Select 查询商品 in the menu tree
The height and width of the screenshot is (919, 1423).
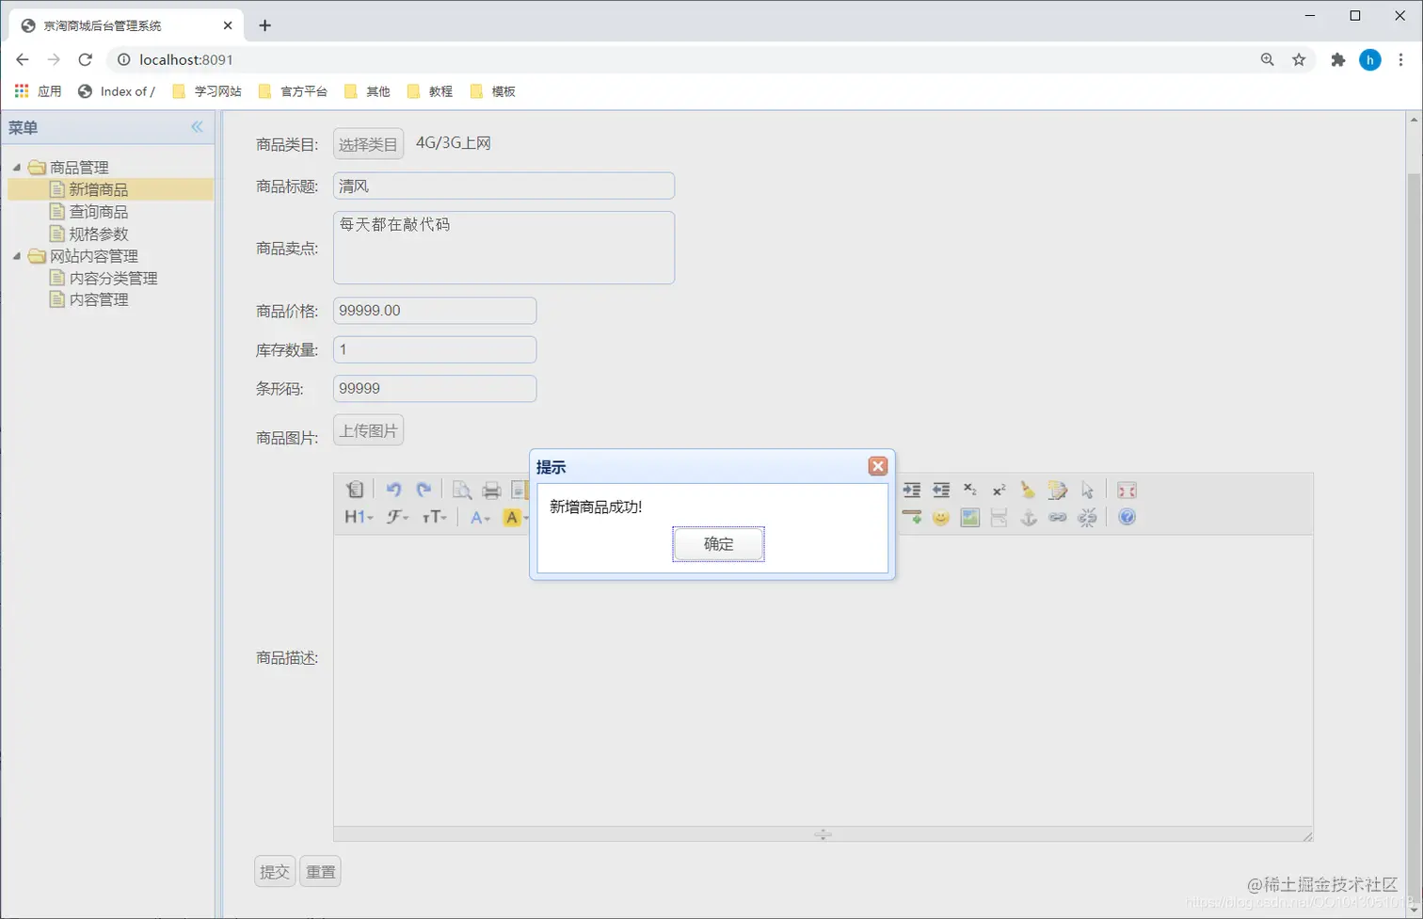(x=99, y=212)
